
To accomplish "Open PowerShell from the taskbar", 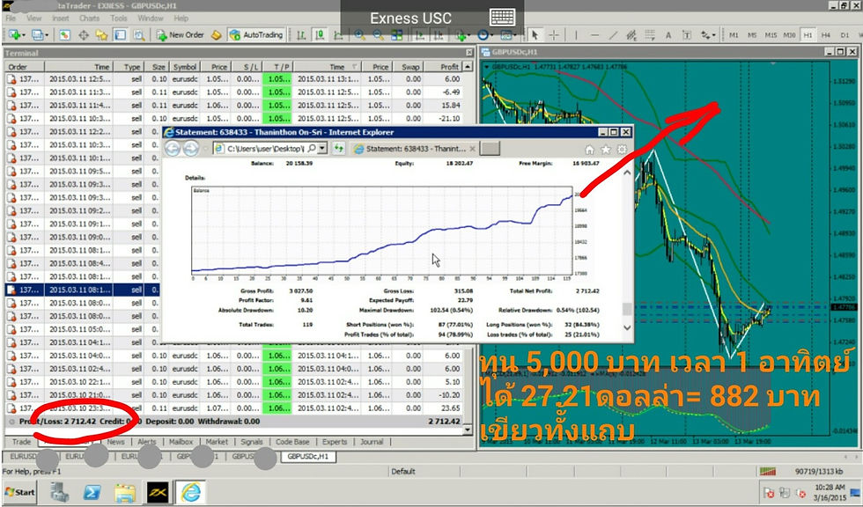I will [x=92, y=493].
